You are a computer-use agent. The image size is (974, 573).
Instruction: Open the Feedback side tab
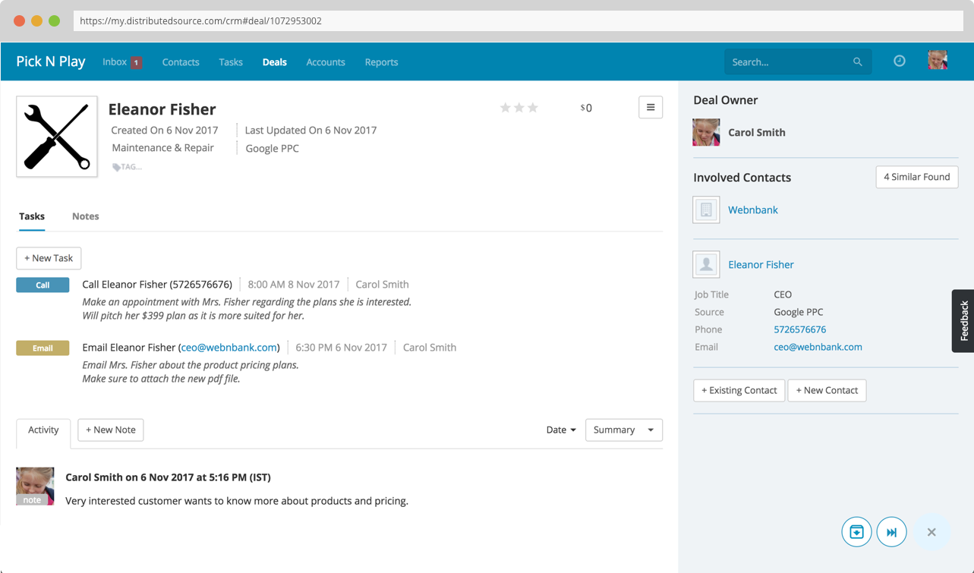963,320
